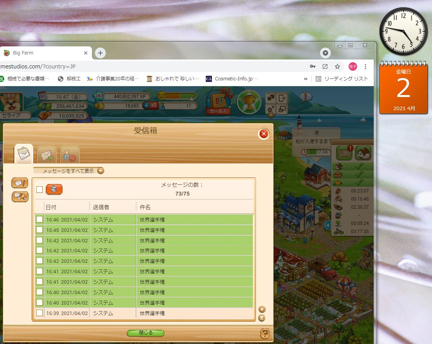Open the calendar date icon
This screenshot has width=432, height=344.
point(43,95)
